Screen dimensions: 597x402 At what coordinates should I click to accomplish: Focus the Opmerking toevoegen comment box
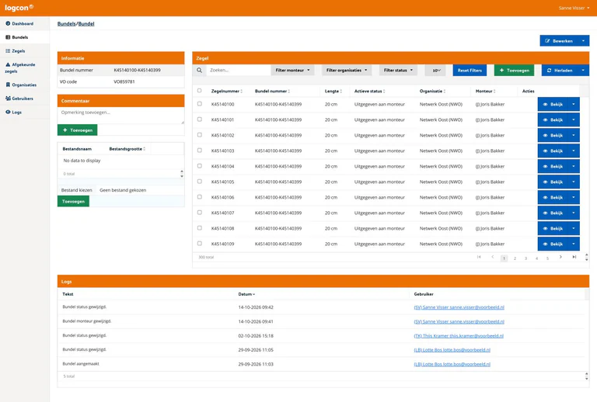point(121,116)
